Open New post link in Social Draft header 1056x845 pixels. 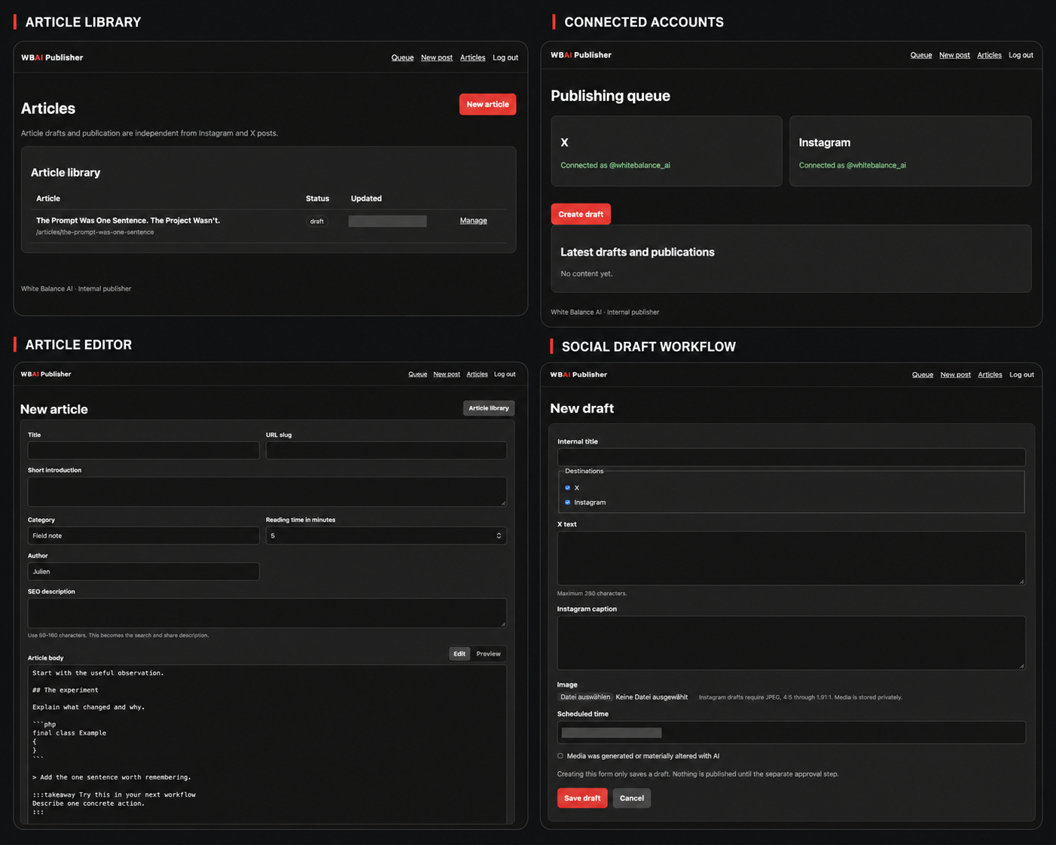coord(955,374)
